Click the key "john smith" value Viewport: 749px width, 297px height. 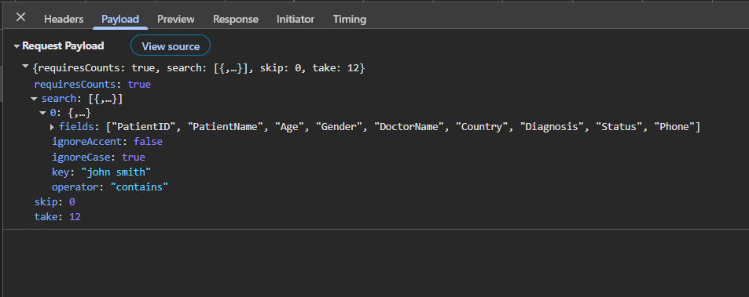116,172
